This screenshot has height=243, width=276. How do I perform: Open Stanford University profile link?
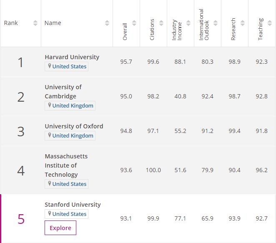tap(73, 205)
